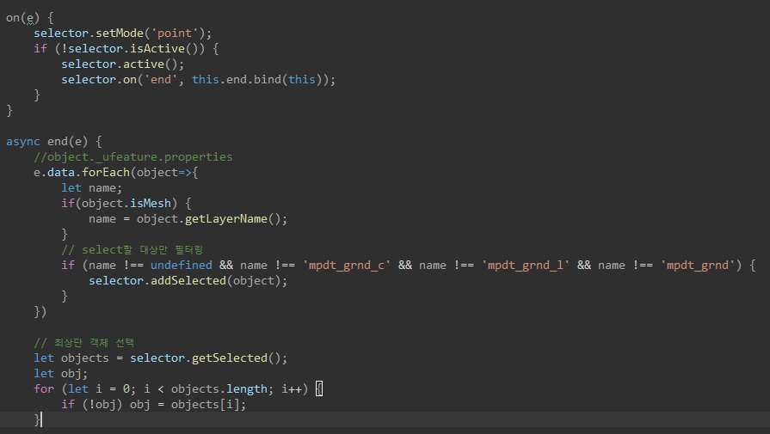The height and width of the screenshot is (434, 770).
Task: Click the comment //object._ufeature.properties
Action: [x=133, y=157]
